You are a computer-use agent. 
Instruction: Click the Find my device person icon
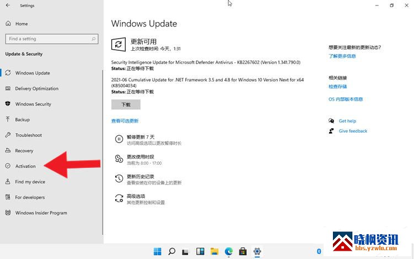click(8, 182)
